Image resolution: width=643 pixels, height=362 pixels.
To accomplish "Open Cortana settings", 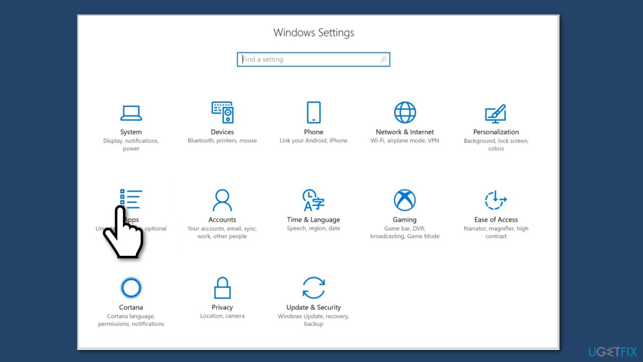I will coord(131,287).
